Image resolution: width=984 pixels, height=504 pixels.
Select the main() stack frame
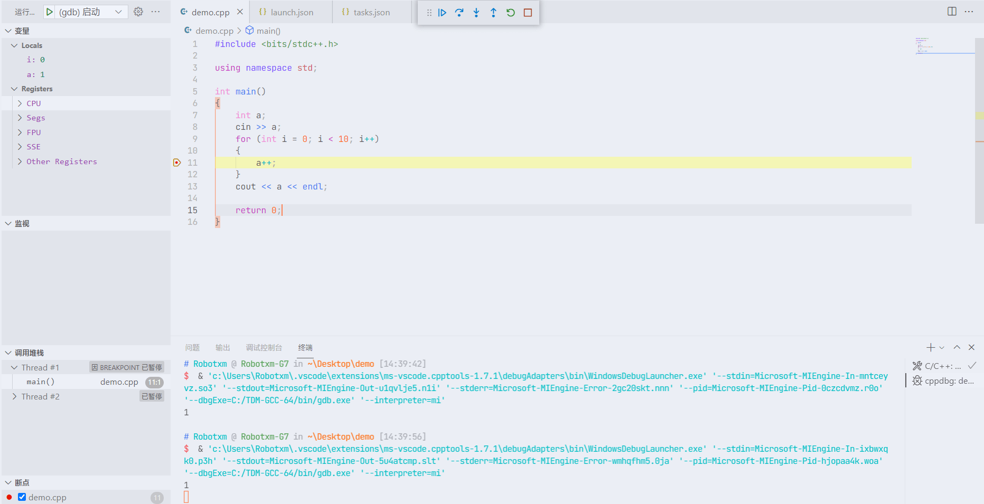[x=41, y=382]
